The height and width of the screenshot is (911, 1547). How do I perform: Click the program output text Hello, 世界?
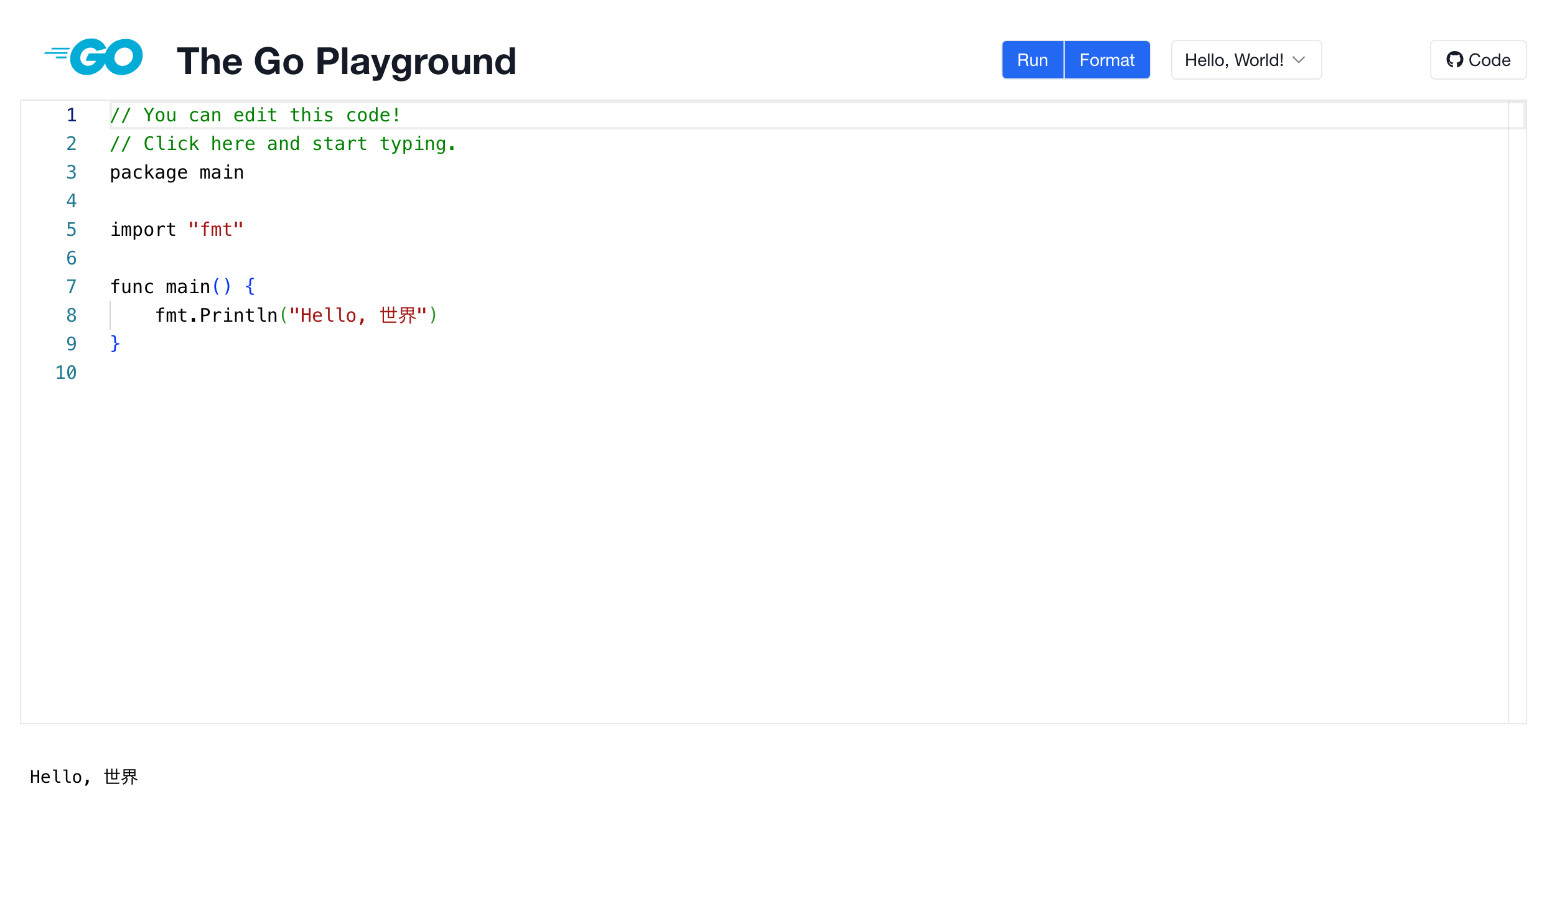[x=84, y=777]
